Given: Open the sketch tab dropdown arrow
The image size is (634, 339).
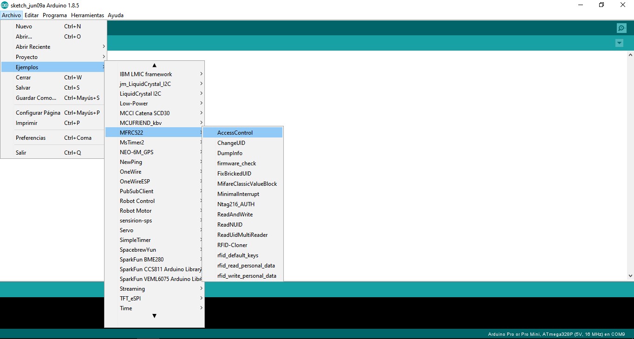Looking at the screenshot, I should (x=619, y=43).
